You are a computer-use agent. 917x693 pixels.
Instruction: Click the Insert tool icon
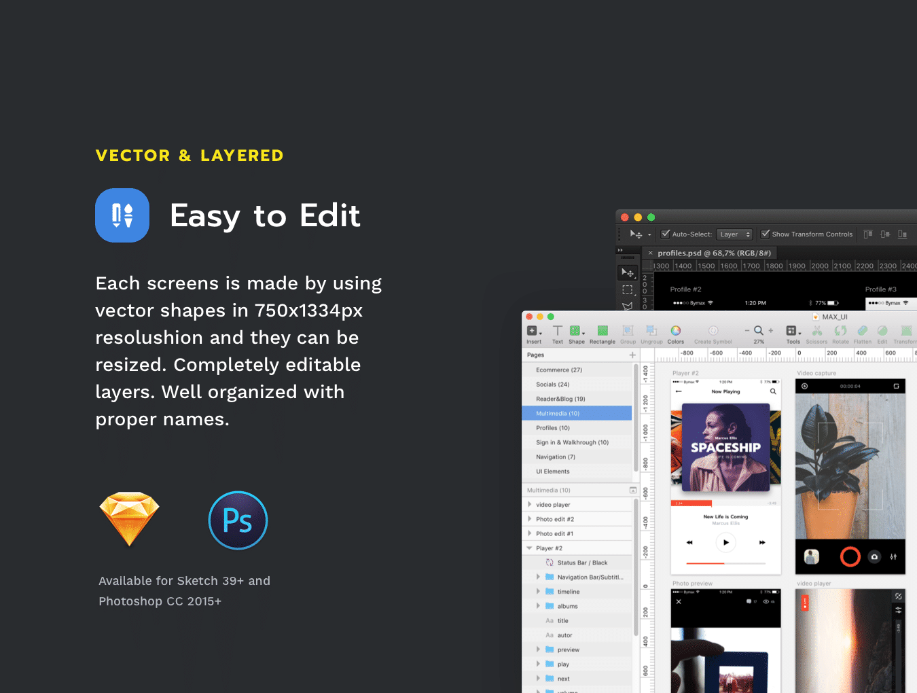point(533,331)
